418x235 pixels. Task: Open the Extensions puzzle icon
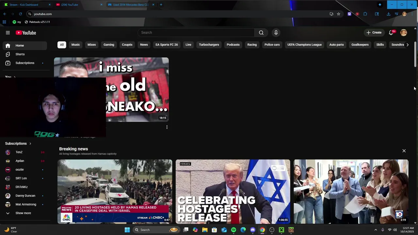pyautogui.click(x=365, y=14)
